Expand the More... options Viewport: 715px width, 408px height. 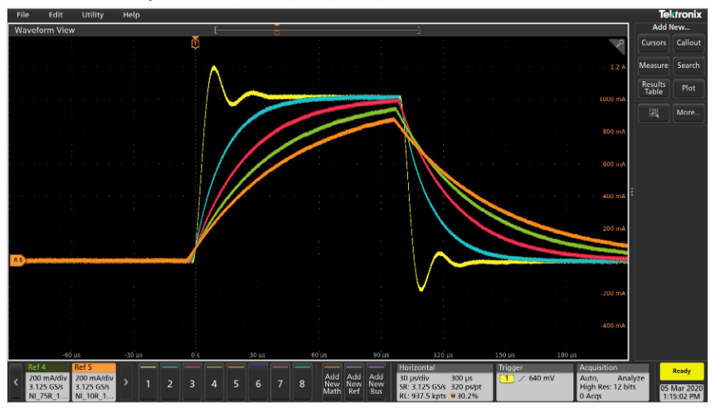point(688,112)
